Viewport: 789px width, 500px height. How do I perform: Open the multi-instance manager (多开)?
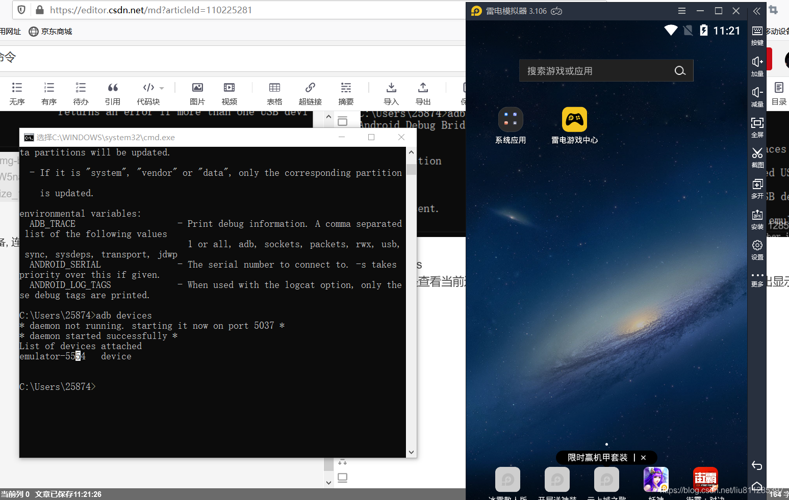coord(757,189)
